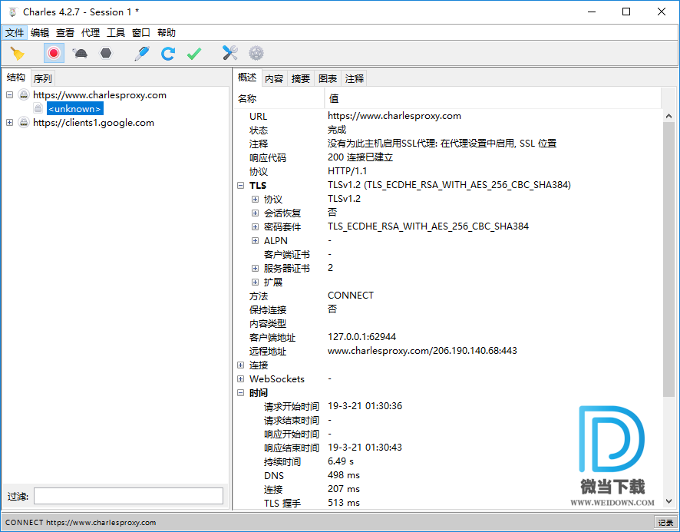
Task: Select the 客户端地址 row
Action: 448,337
